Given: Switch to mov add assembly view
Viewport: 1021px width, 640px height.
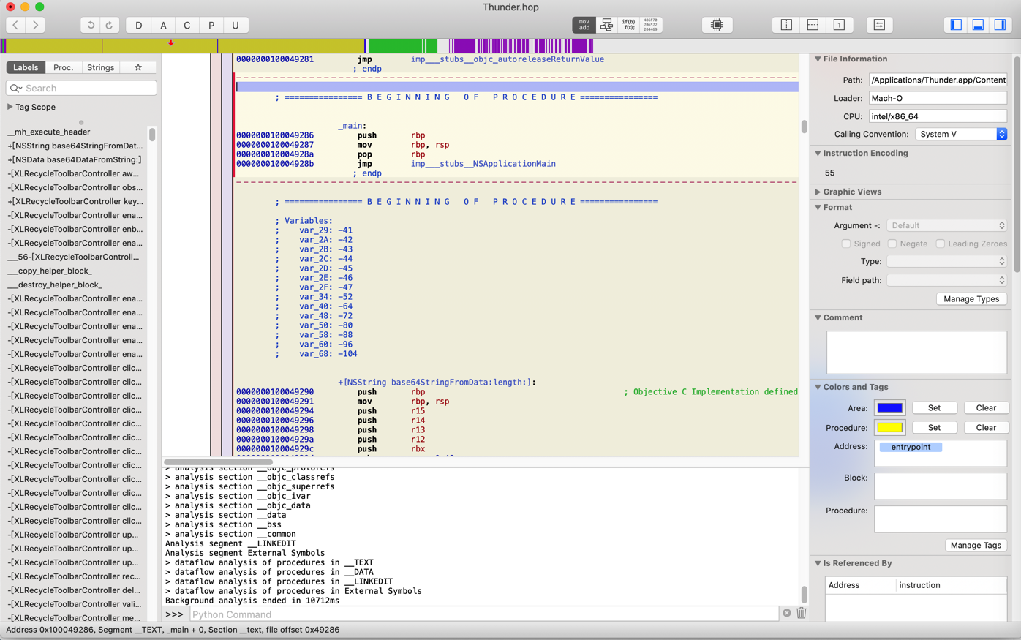Looking at the screenshot, I should pyautogui.click(x=584, y=25).
